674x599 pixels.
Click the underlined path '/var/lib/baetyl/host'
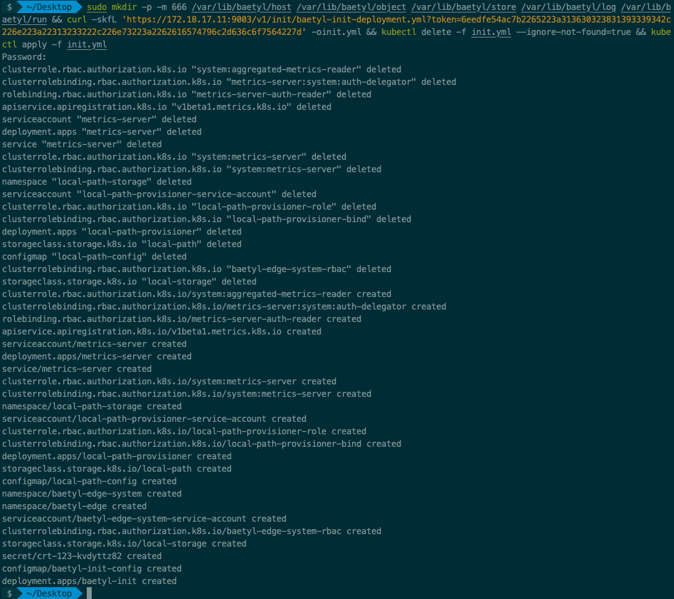(242, 7)
